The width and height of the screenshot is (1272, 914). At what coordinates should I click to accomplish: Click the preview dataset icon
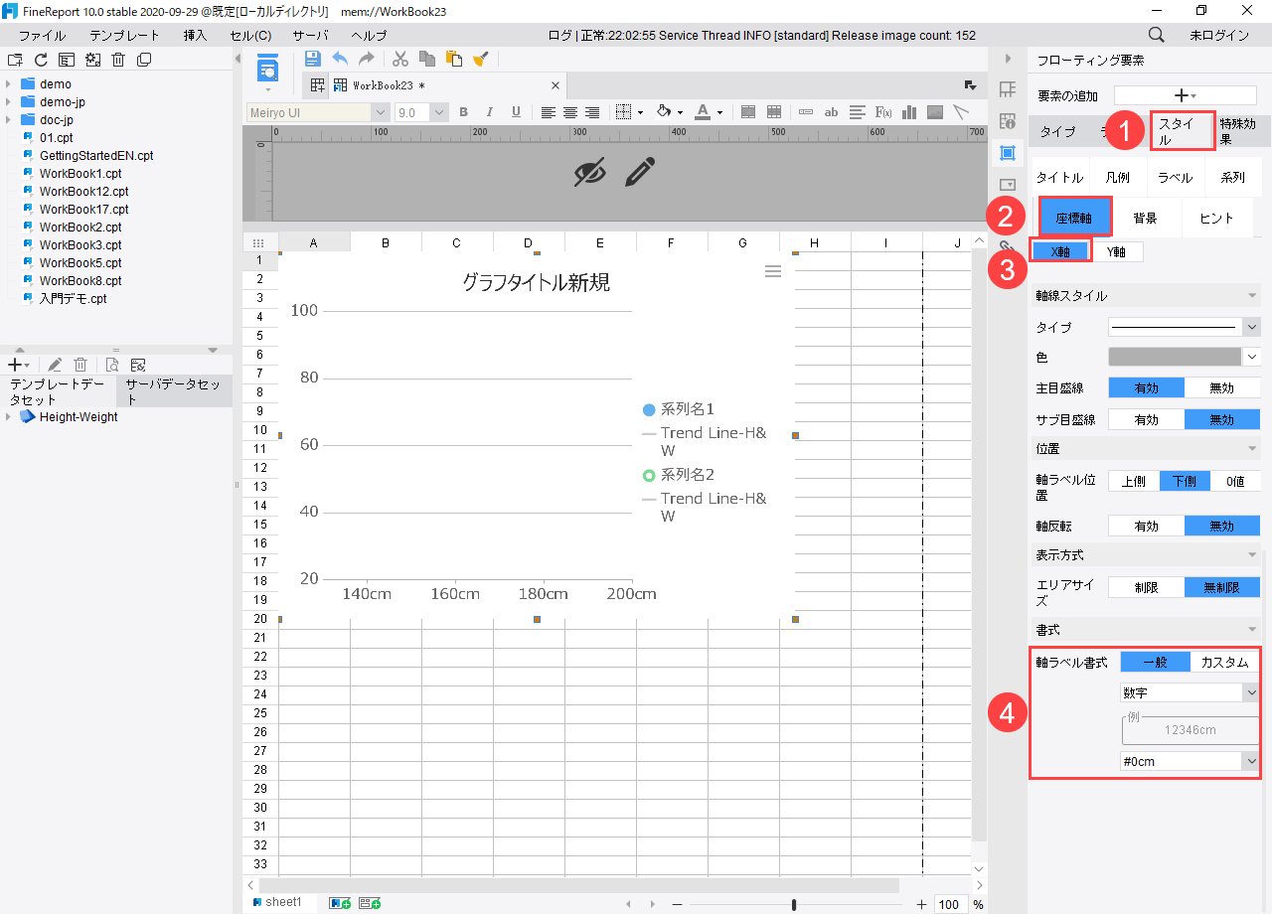click(111, 365)
